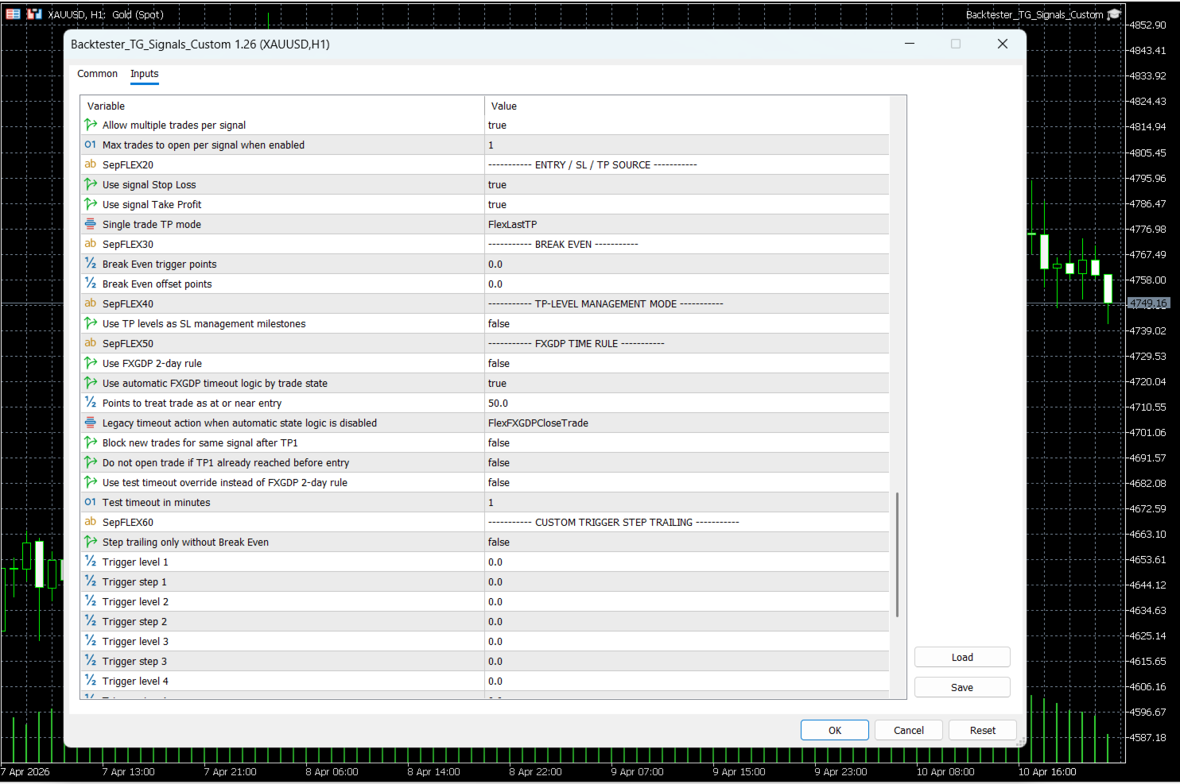Screen dimensions: 1180x784
Task: Click the string icon beside SepFLEX40
Action: click(x=91, y=303)
